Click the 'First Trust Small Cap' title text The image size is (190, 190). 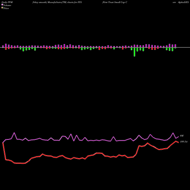coord(115,2)
